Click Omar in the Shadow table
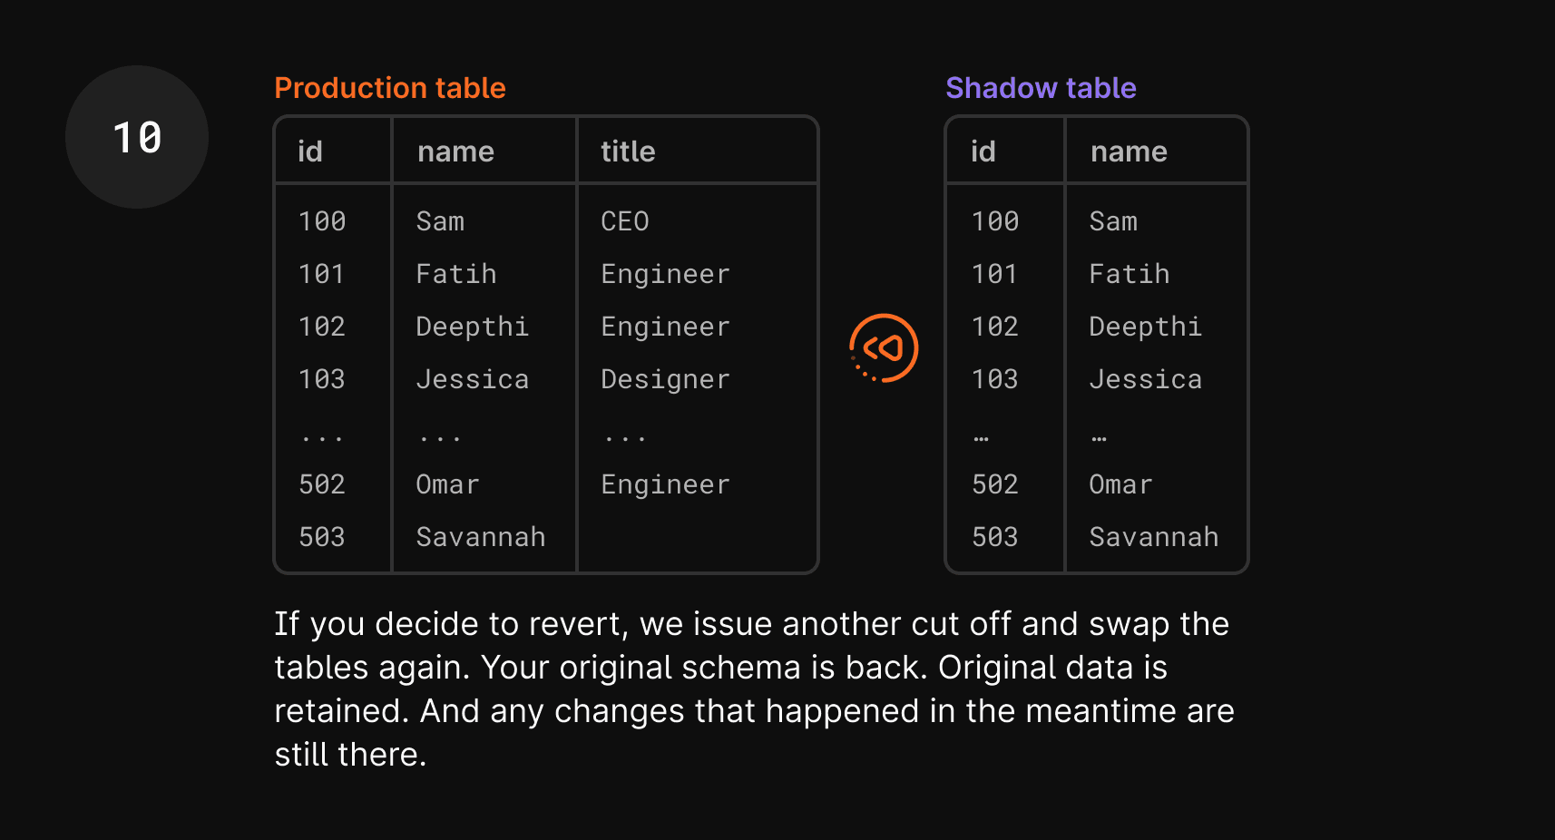This screenshot has width=1555, height=840. coord(1120,484)
